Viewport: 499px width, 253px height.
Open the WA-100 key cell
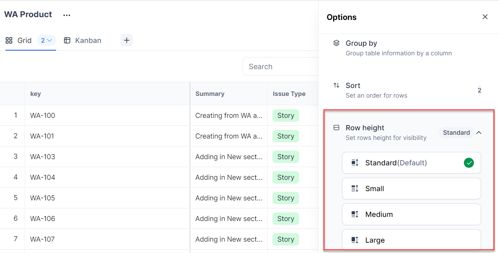coord(43,115)
